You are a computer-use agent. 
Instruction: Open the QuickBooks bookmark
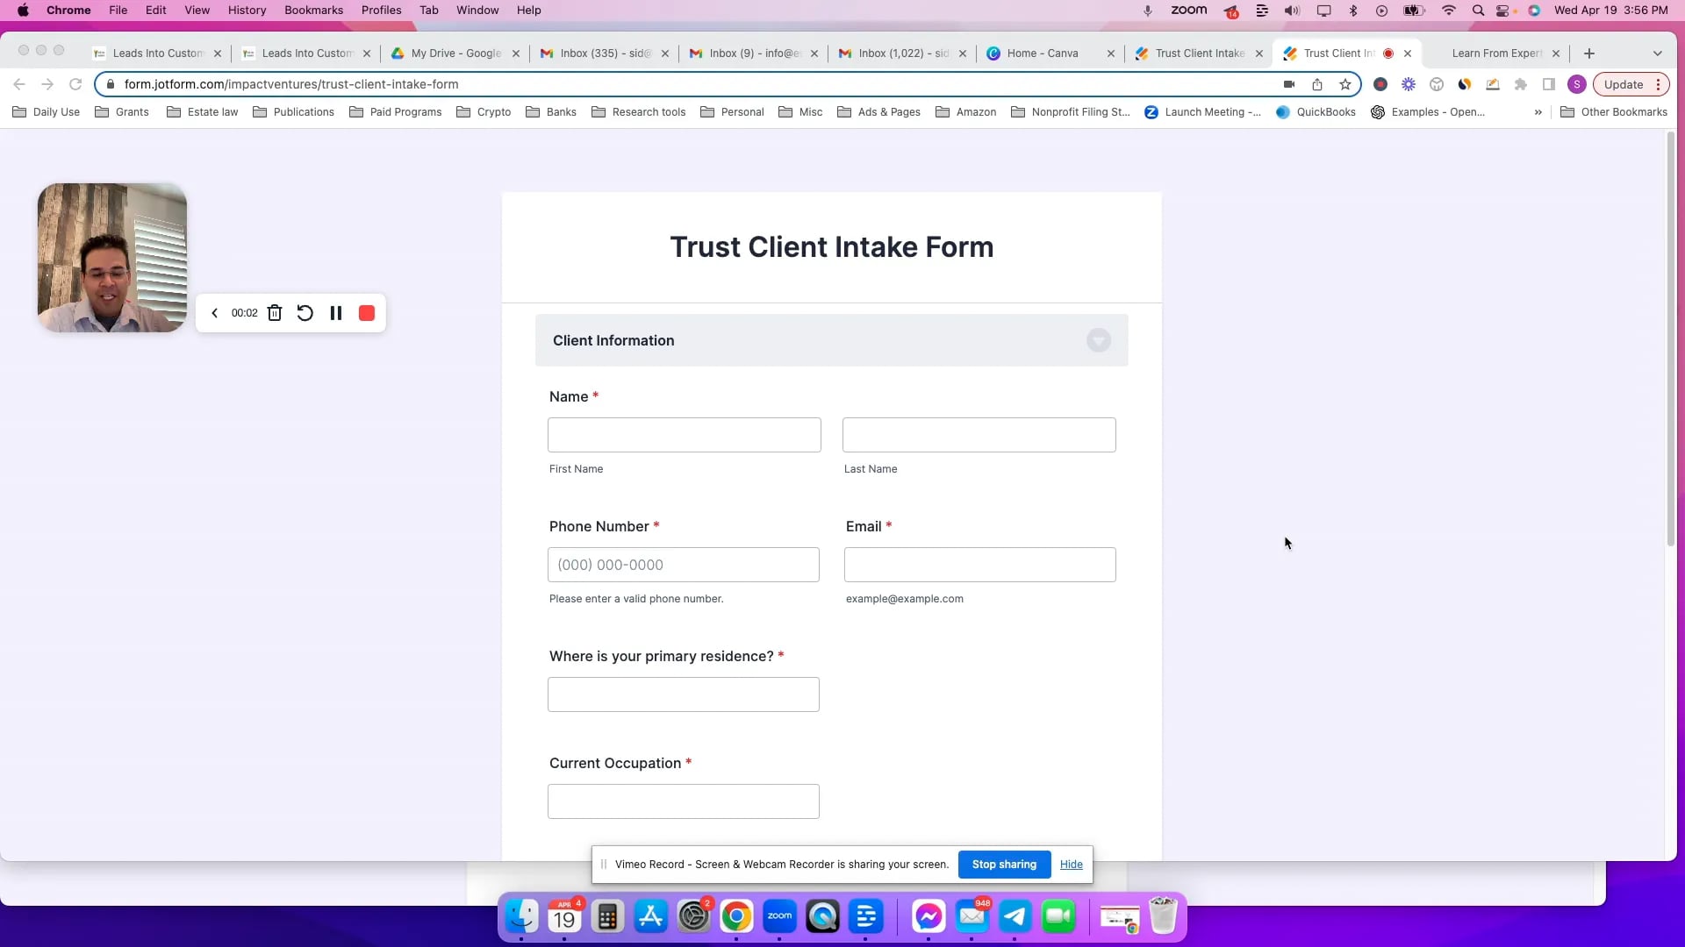[x=1316, y=112]
